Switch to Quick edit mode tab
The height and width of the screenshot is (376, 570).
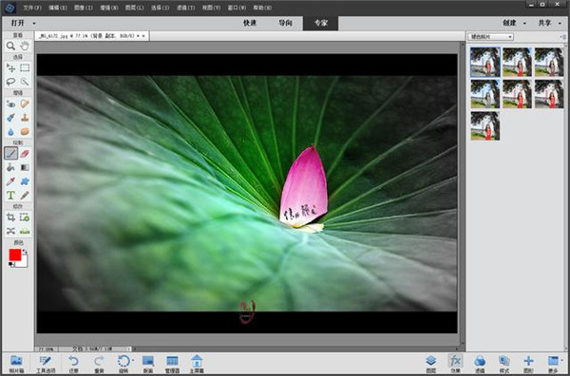click(250, 23)
